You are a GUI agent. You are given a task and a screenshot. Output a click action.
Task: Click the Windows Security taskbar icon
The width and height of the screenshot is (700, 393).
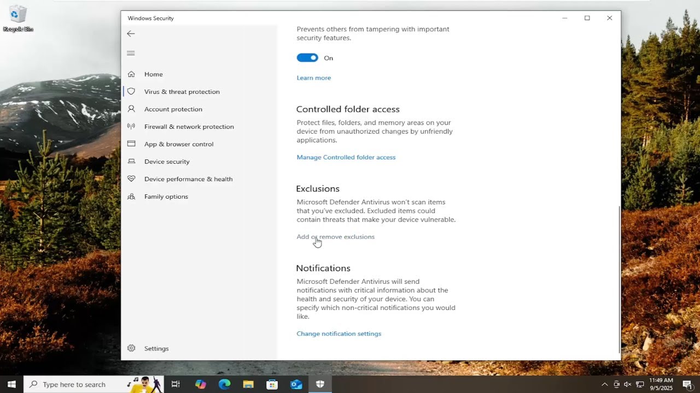pyautogui.click(x=320, y=384)
